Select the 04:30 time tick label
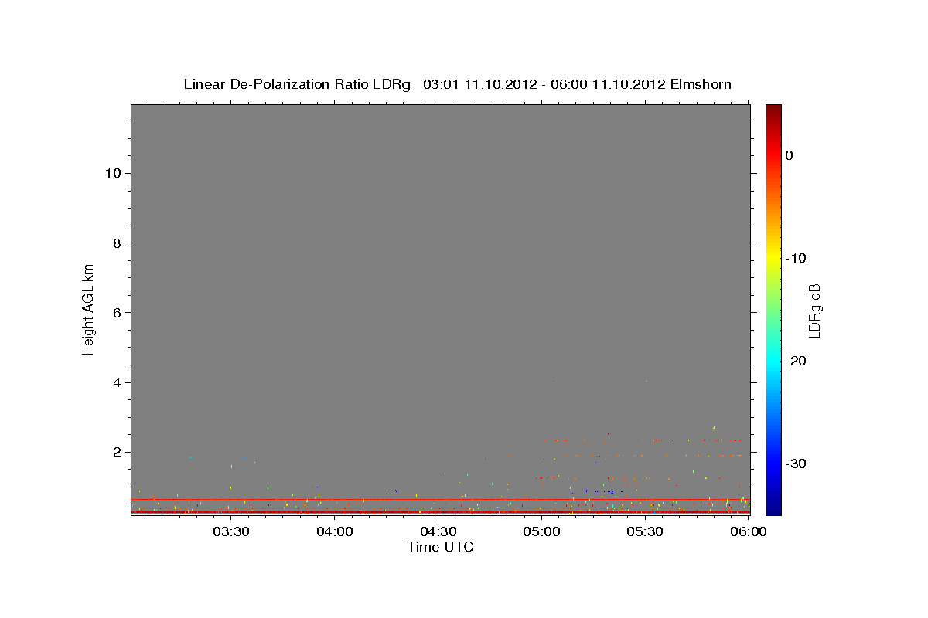 pos(438,531)
